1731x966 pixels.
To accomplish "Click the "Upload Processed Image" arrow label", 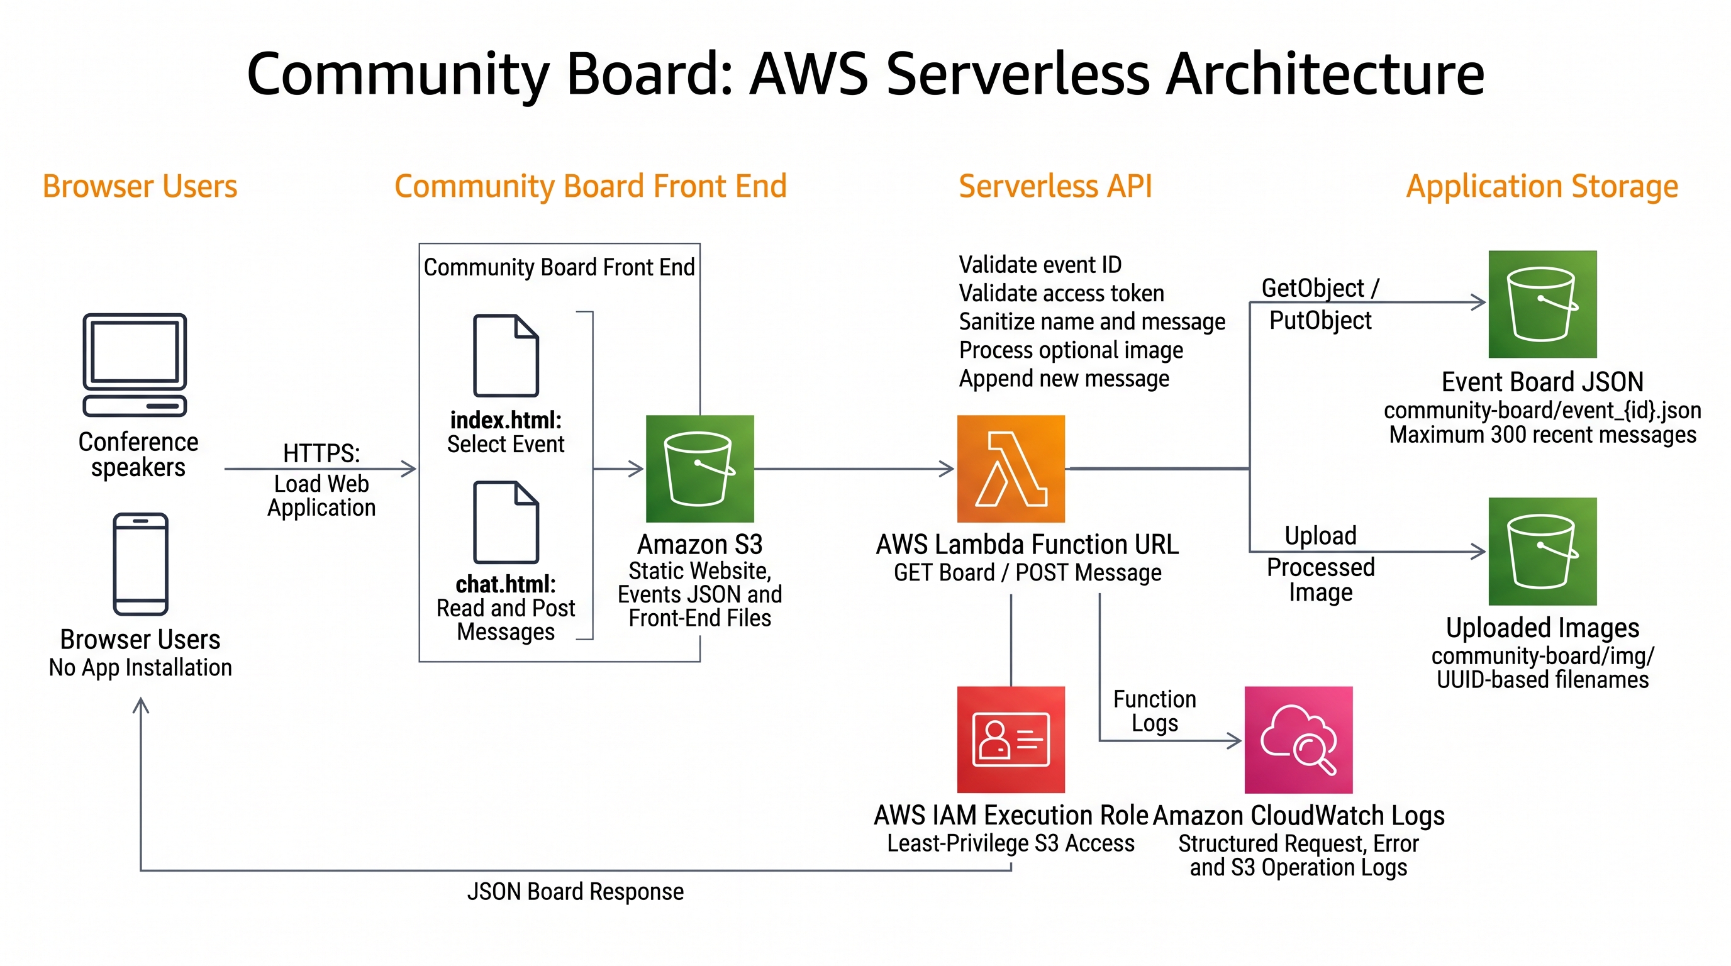I will click(x=1320, y=564).
